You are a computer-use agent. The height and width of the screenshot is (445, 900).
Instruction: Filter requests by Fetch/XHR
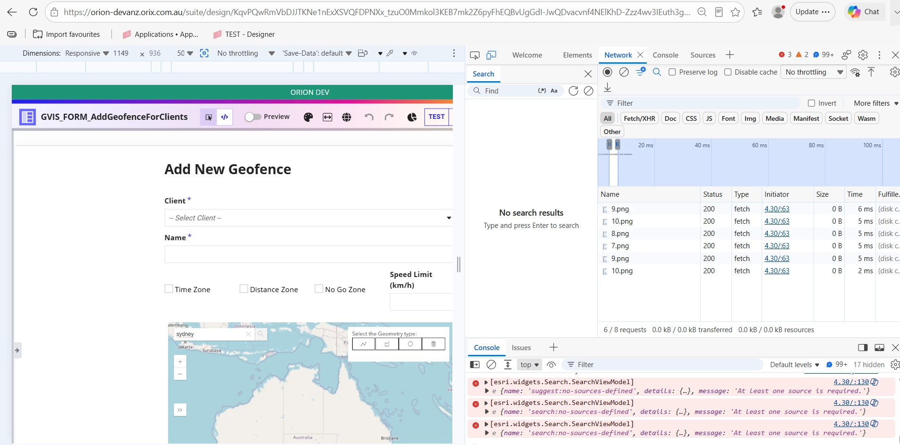pos(639,118)
